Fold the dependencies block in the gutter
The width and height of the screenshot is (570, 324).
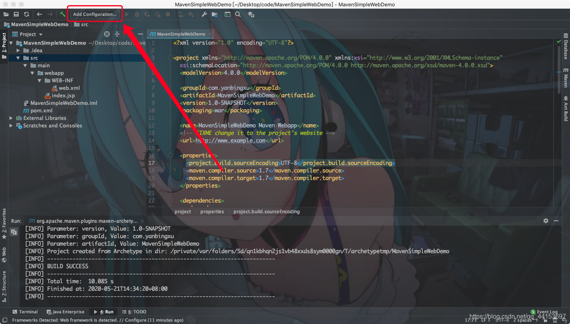(x=171, y=201)
